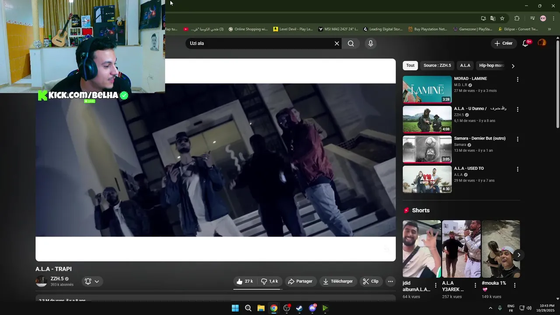Open options for the jdid album short
Image resolution: width=560 pixels, height=315 pixels.
[435, 285]
